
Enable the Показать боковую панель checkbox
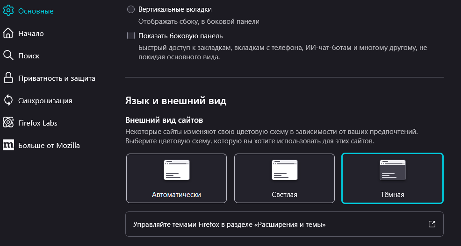point(131,35)
